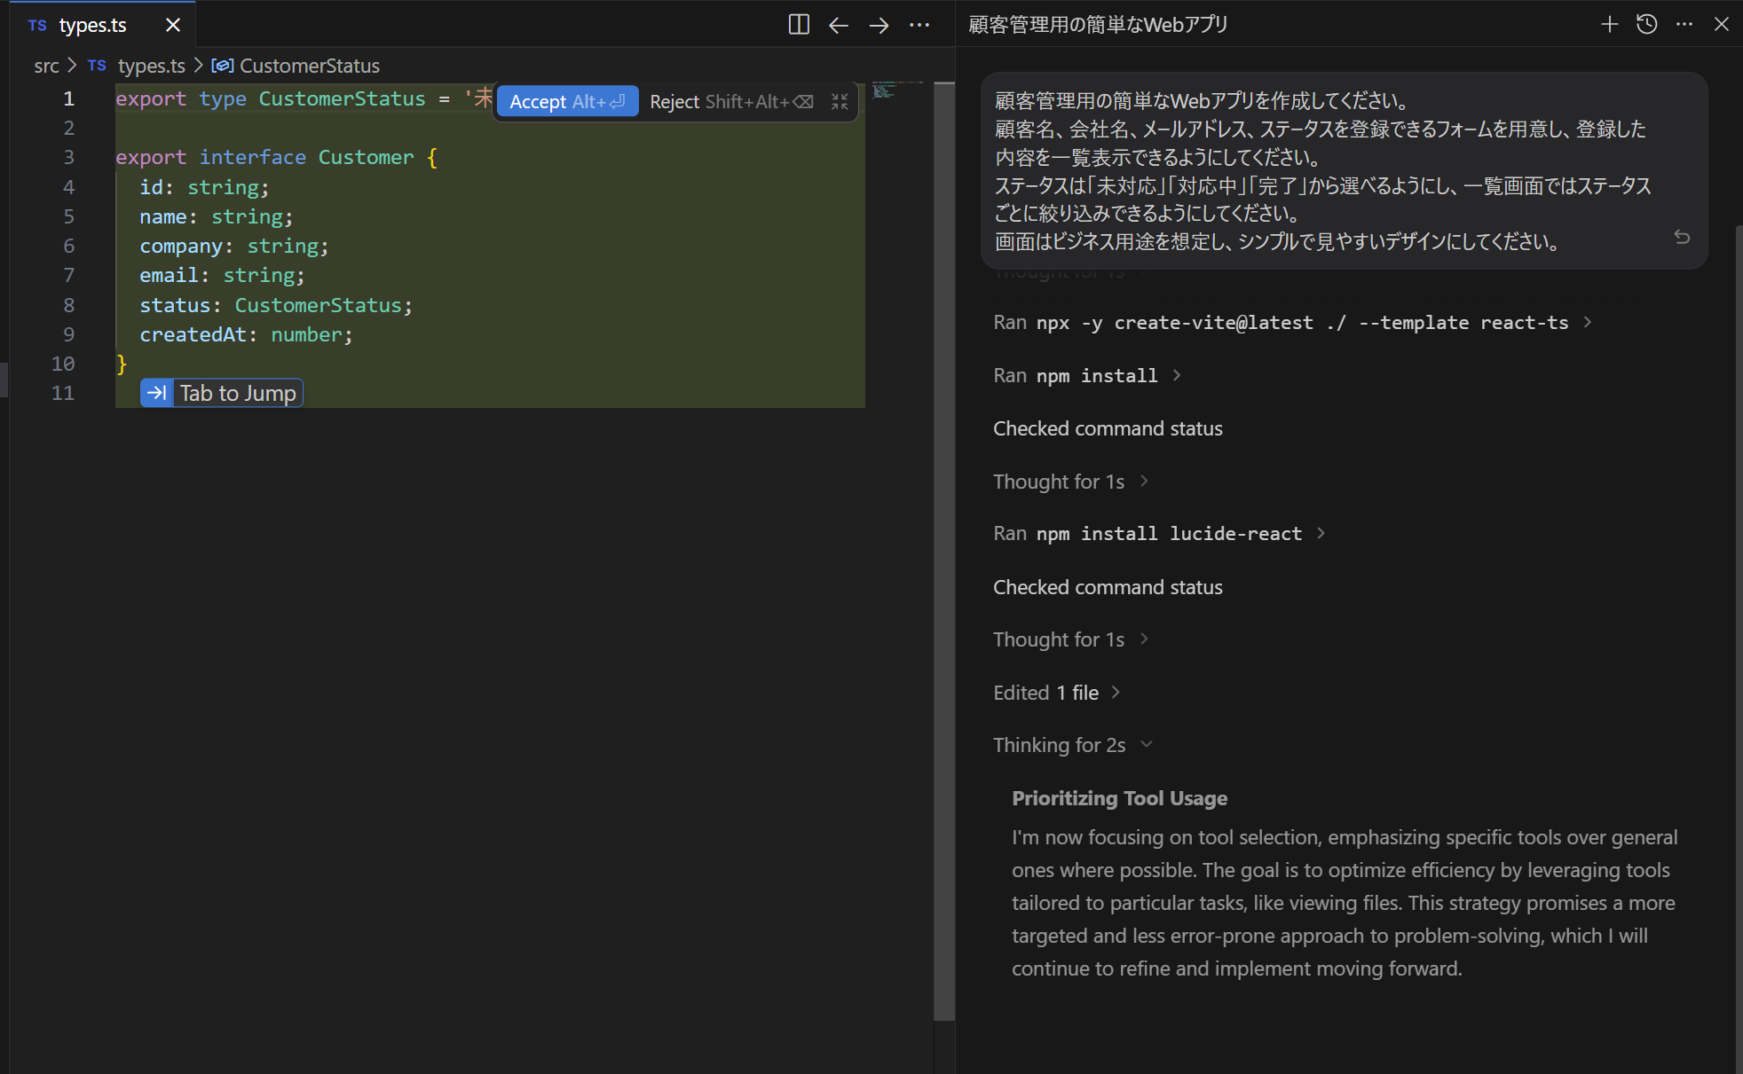Click the CustomerStatus breadcrumb symbol
Image resolution: width=1743 pixels, height=1074 pixels.
[309, 66]
